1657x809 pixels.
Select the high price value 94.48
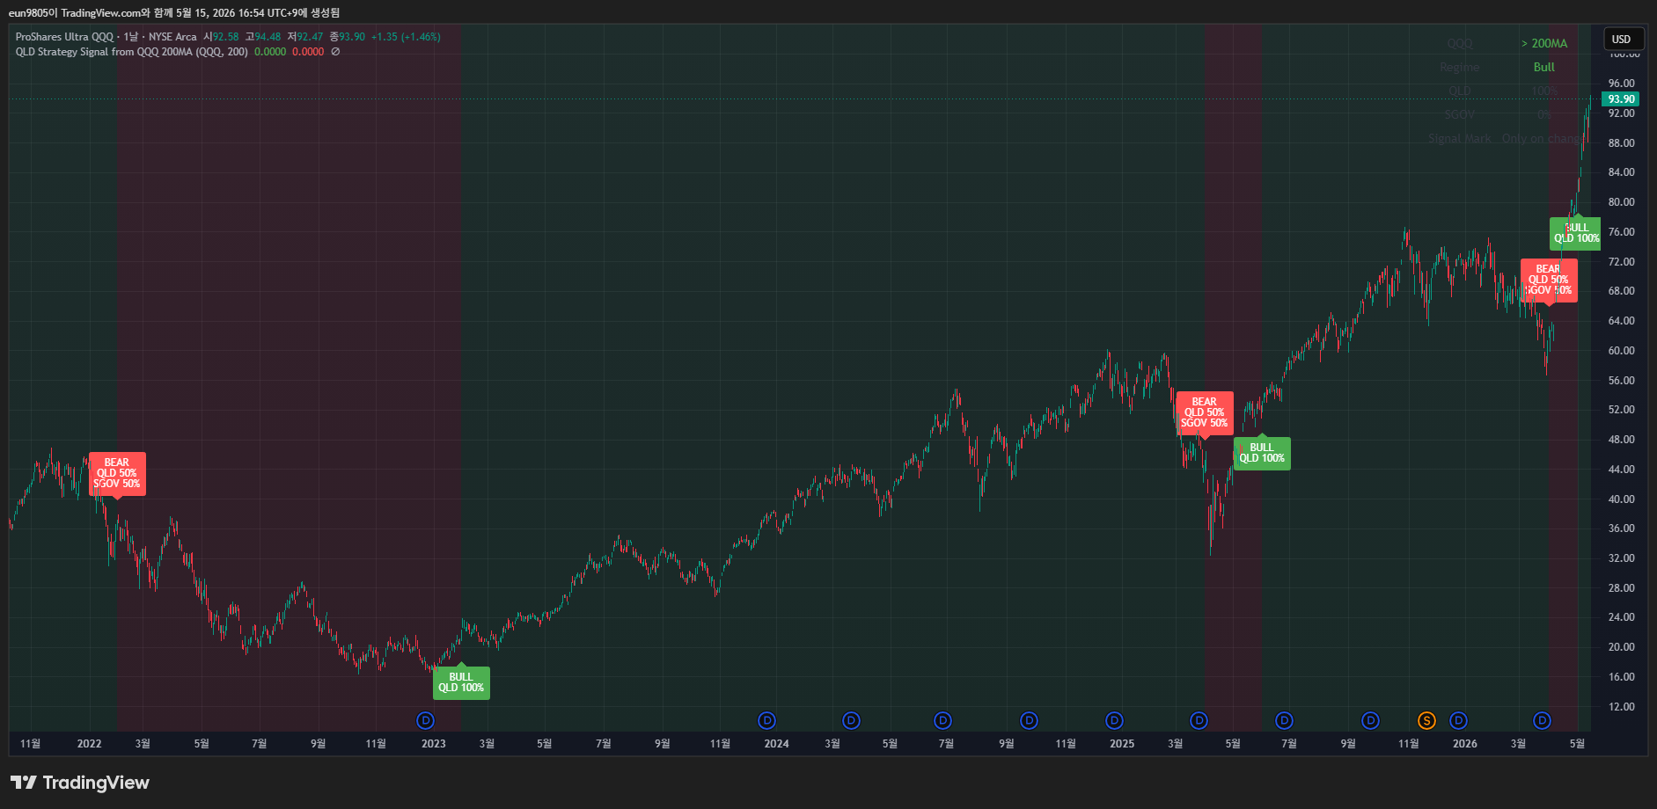(x=268, y=37)
